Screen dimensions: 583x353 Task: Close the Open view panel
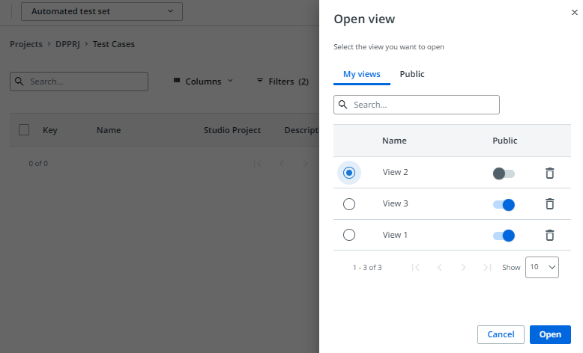point(575,12)
